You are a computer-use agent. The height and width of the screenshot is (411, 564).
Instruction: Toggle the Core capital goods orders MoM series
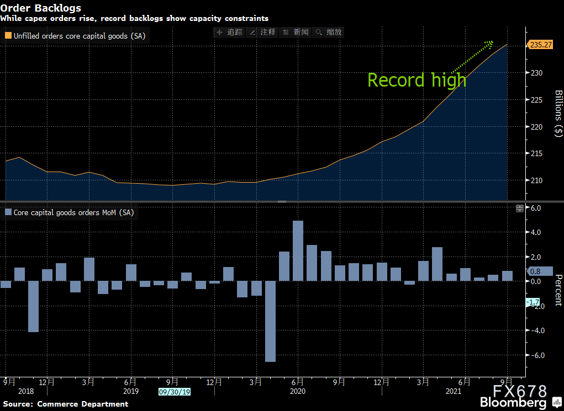pyautogui.click(x=70, y=212)
